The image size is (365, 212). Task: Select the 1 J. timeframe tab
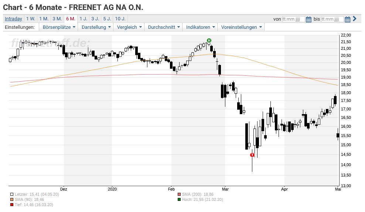coord(83,18)
